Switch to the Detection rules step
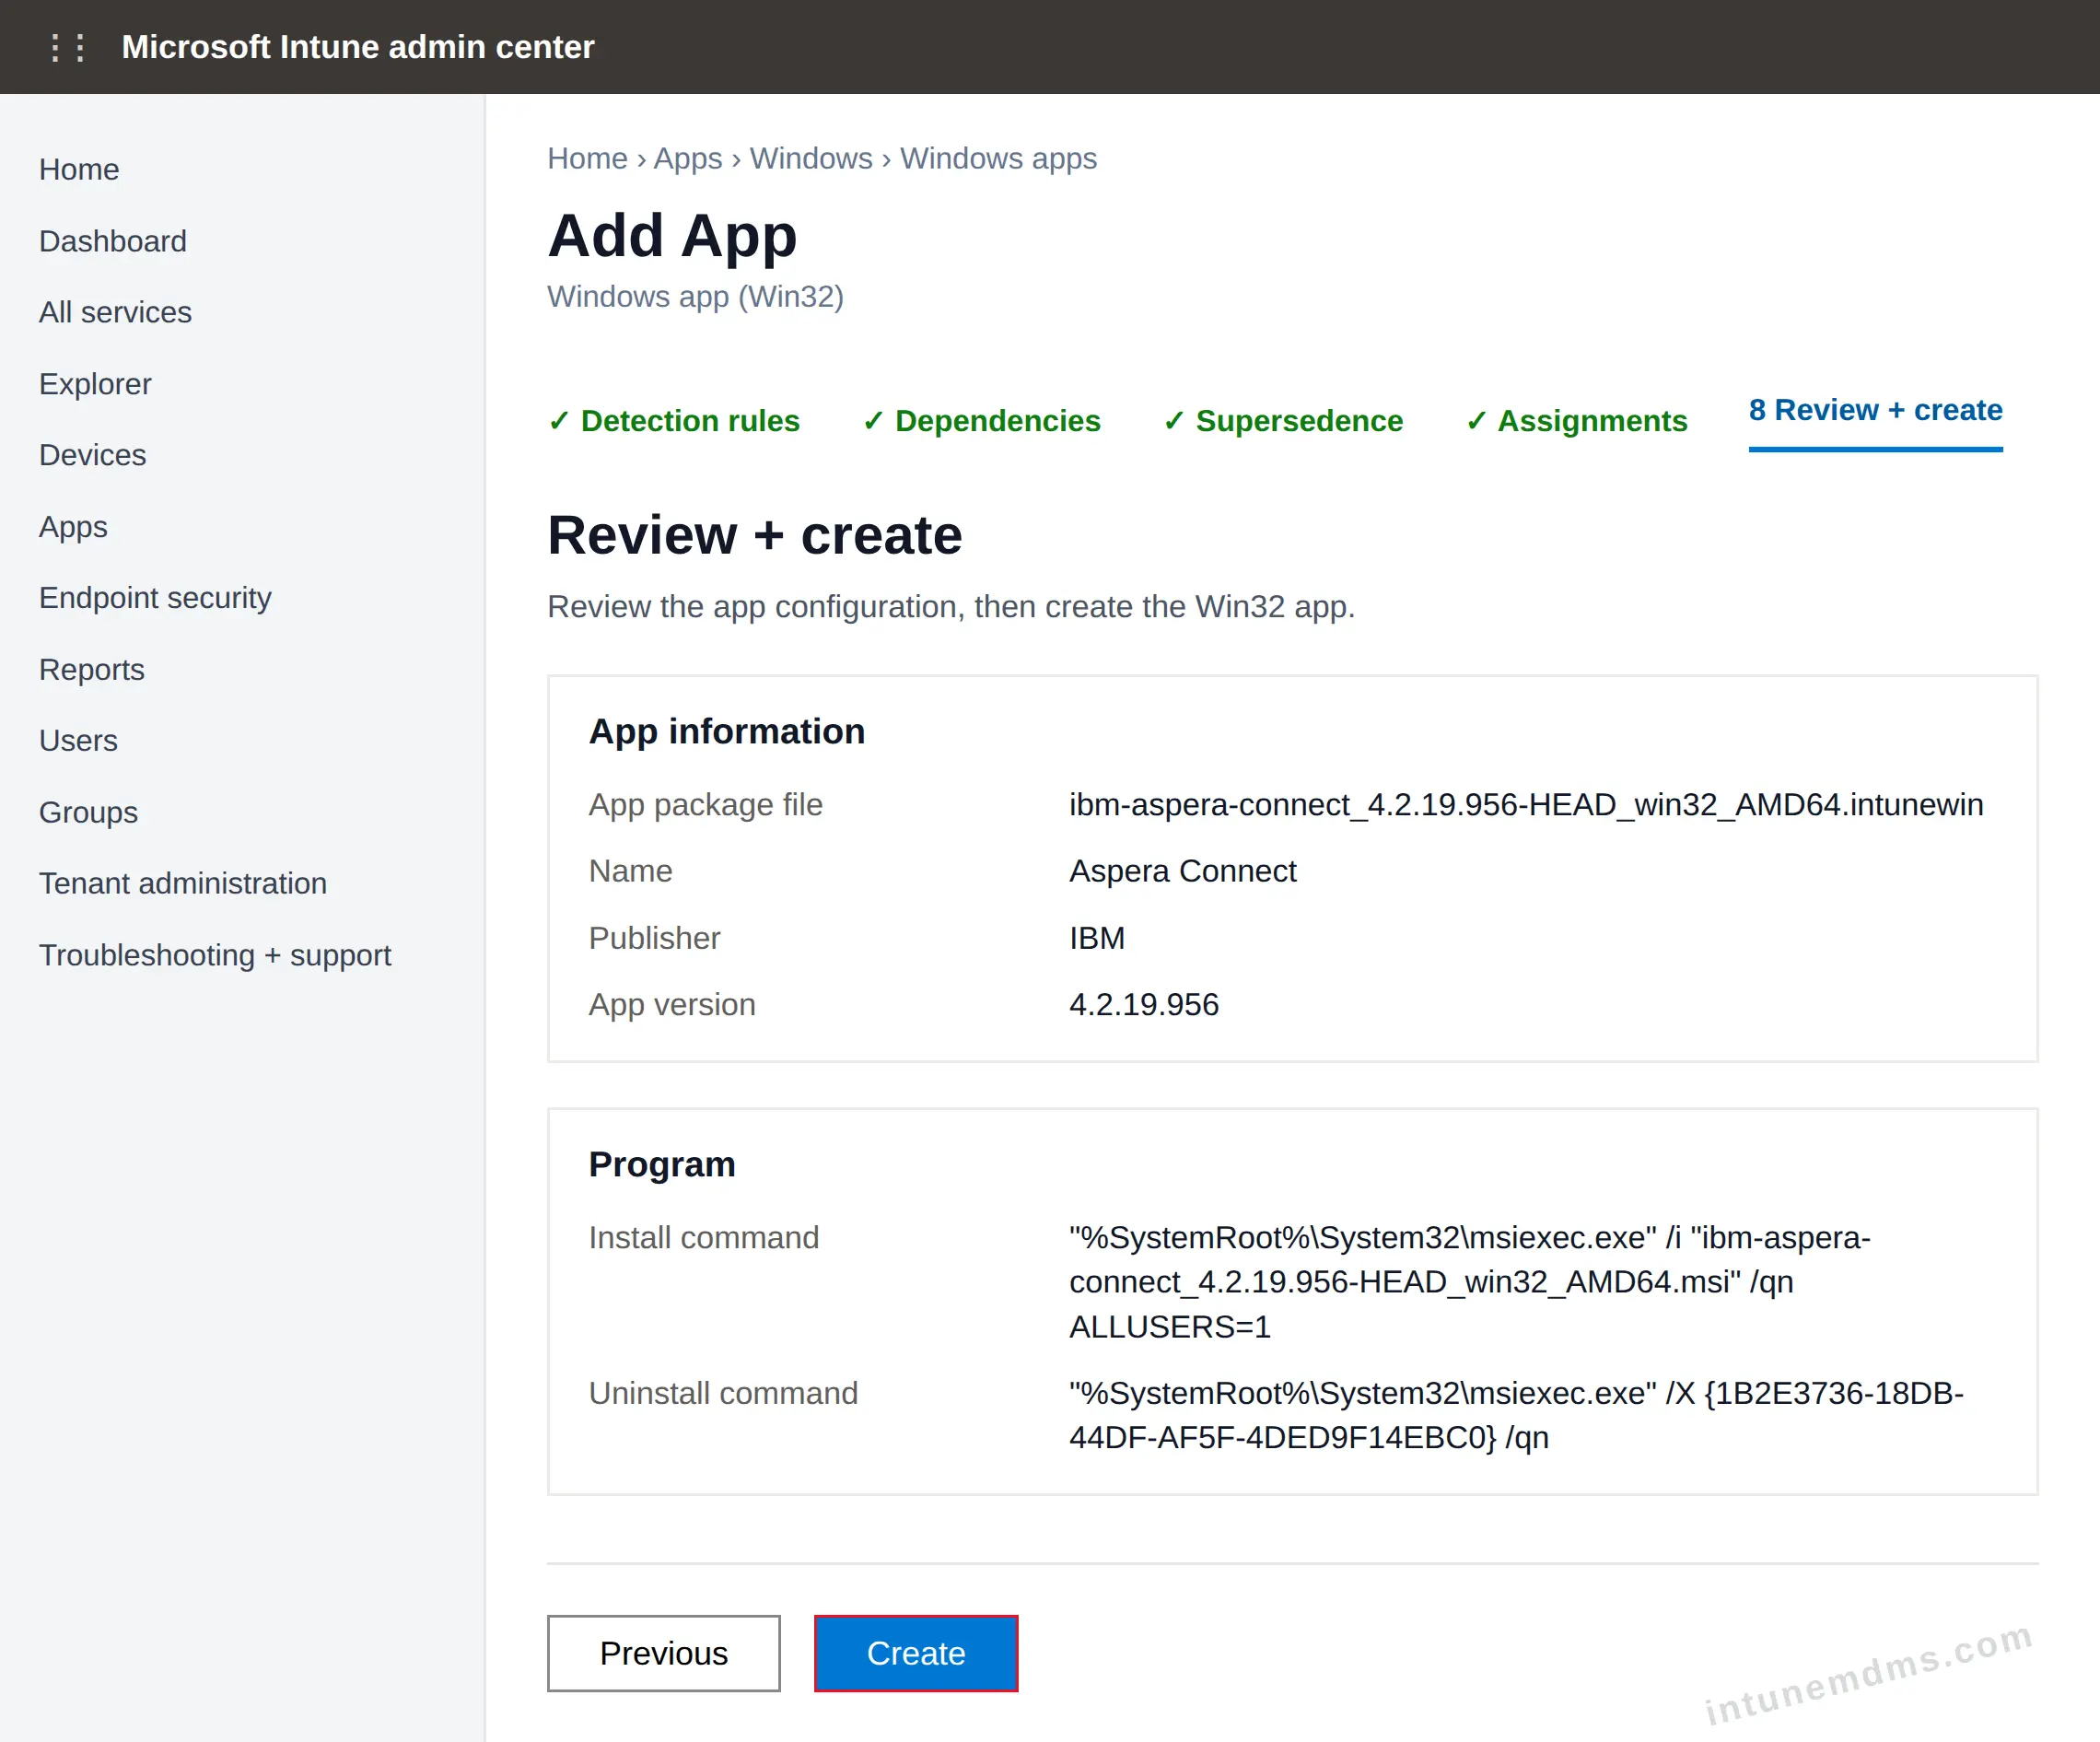 [x=674, y=421]
